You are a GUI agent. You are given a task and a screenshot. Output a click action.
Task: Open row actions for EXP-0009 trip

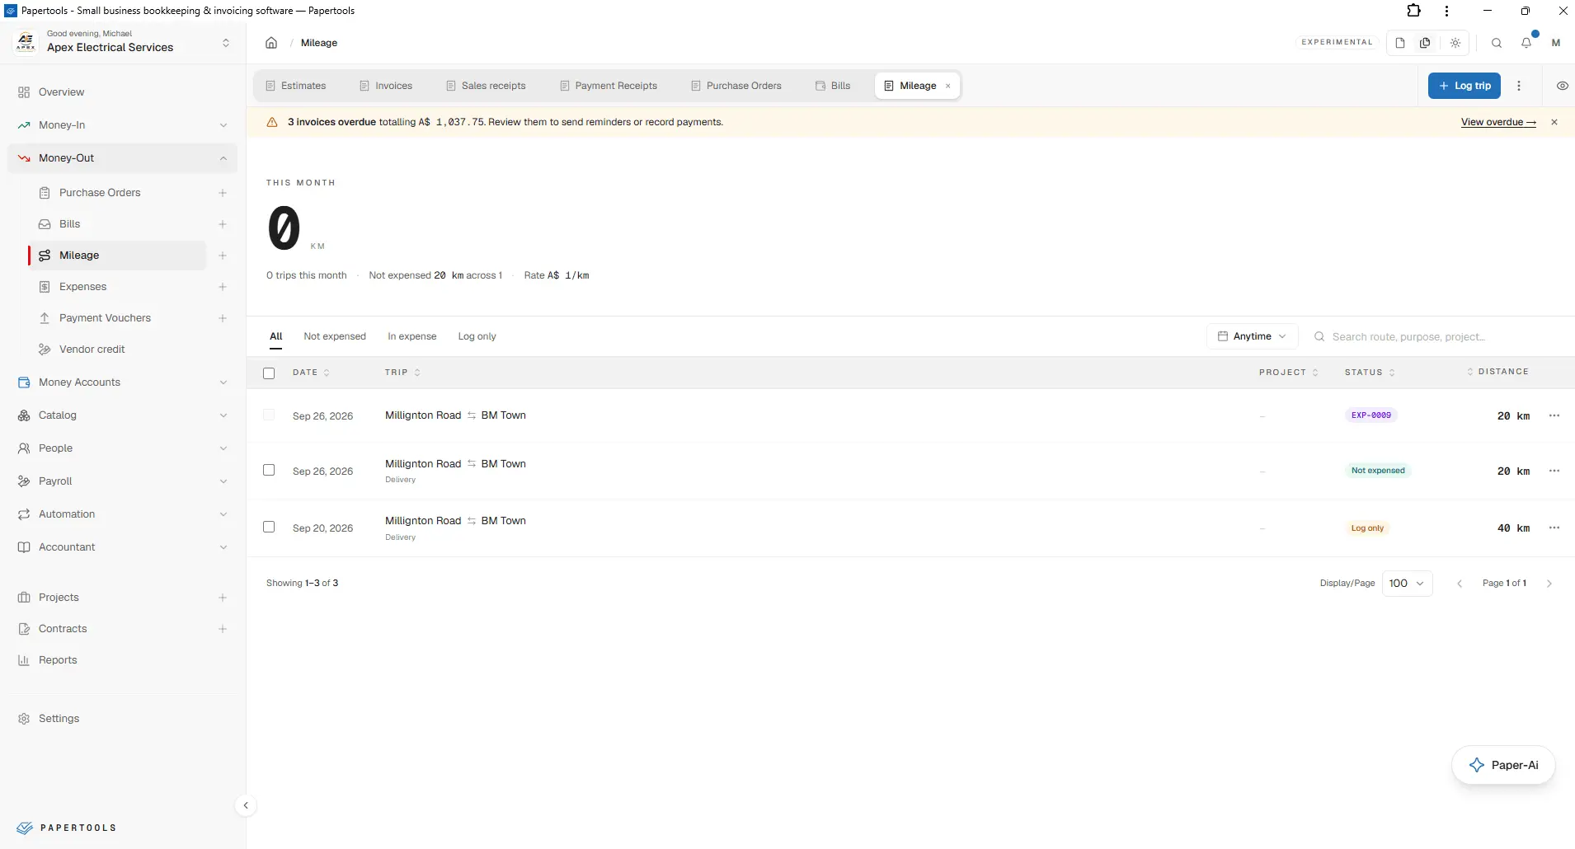[x=1554, y=415]
